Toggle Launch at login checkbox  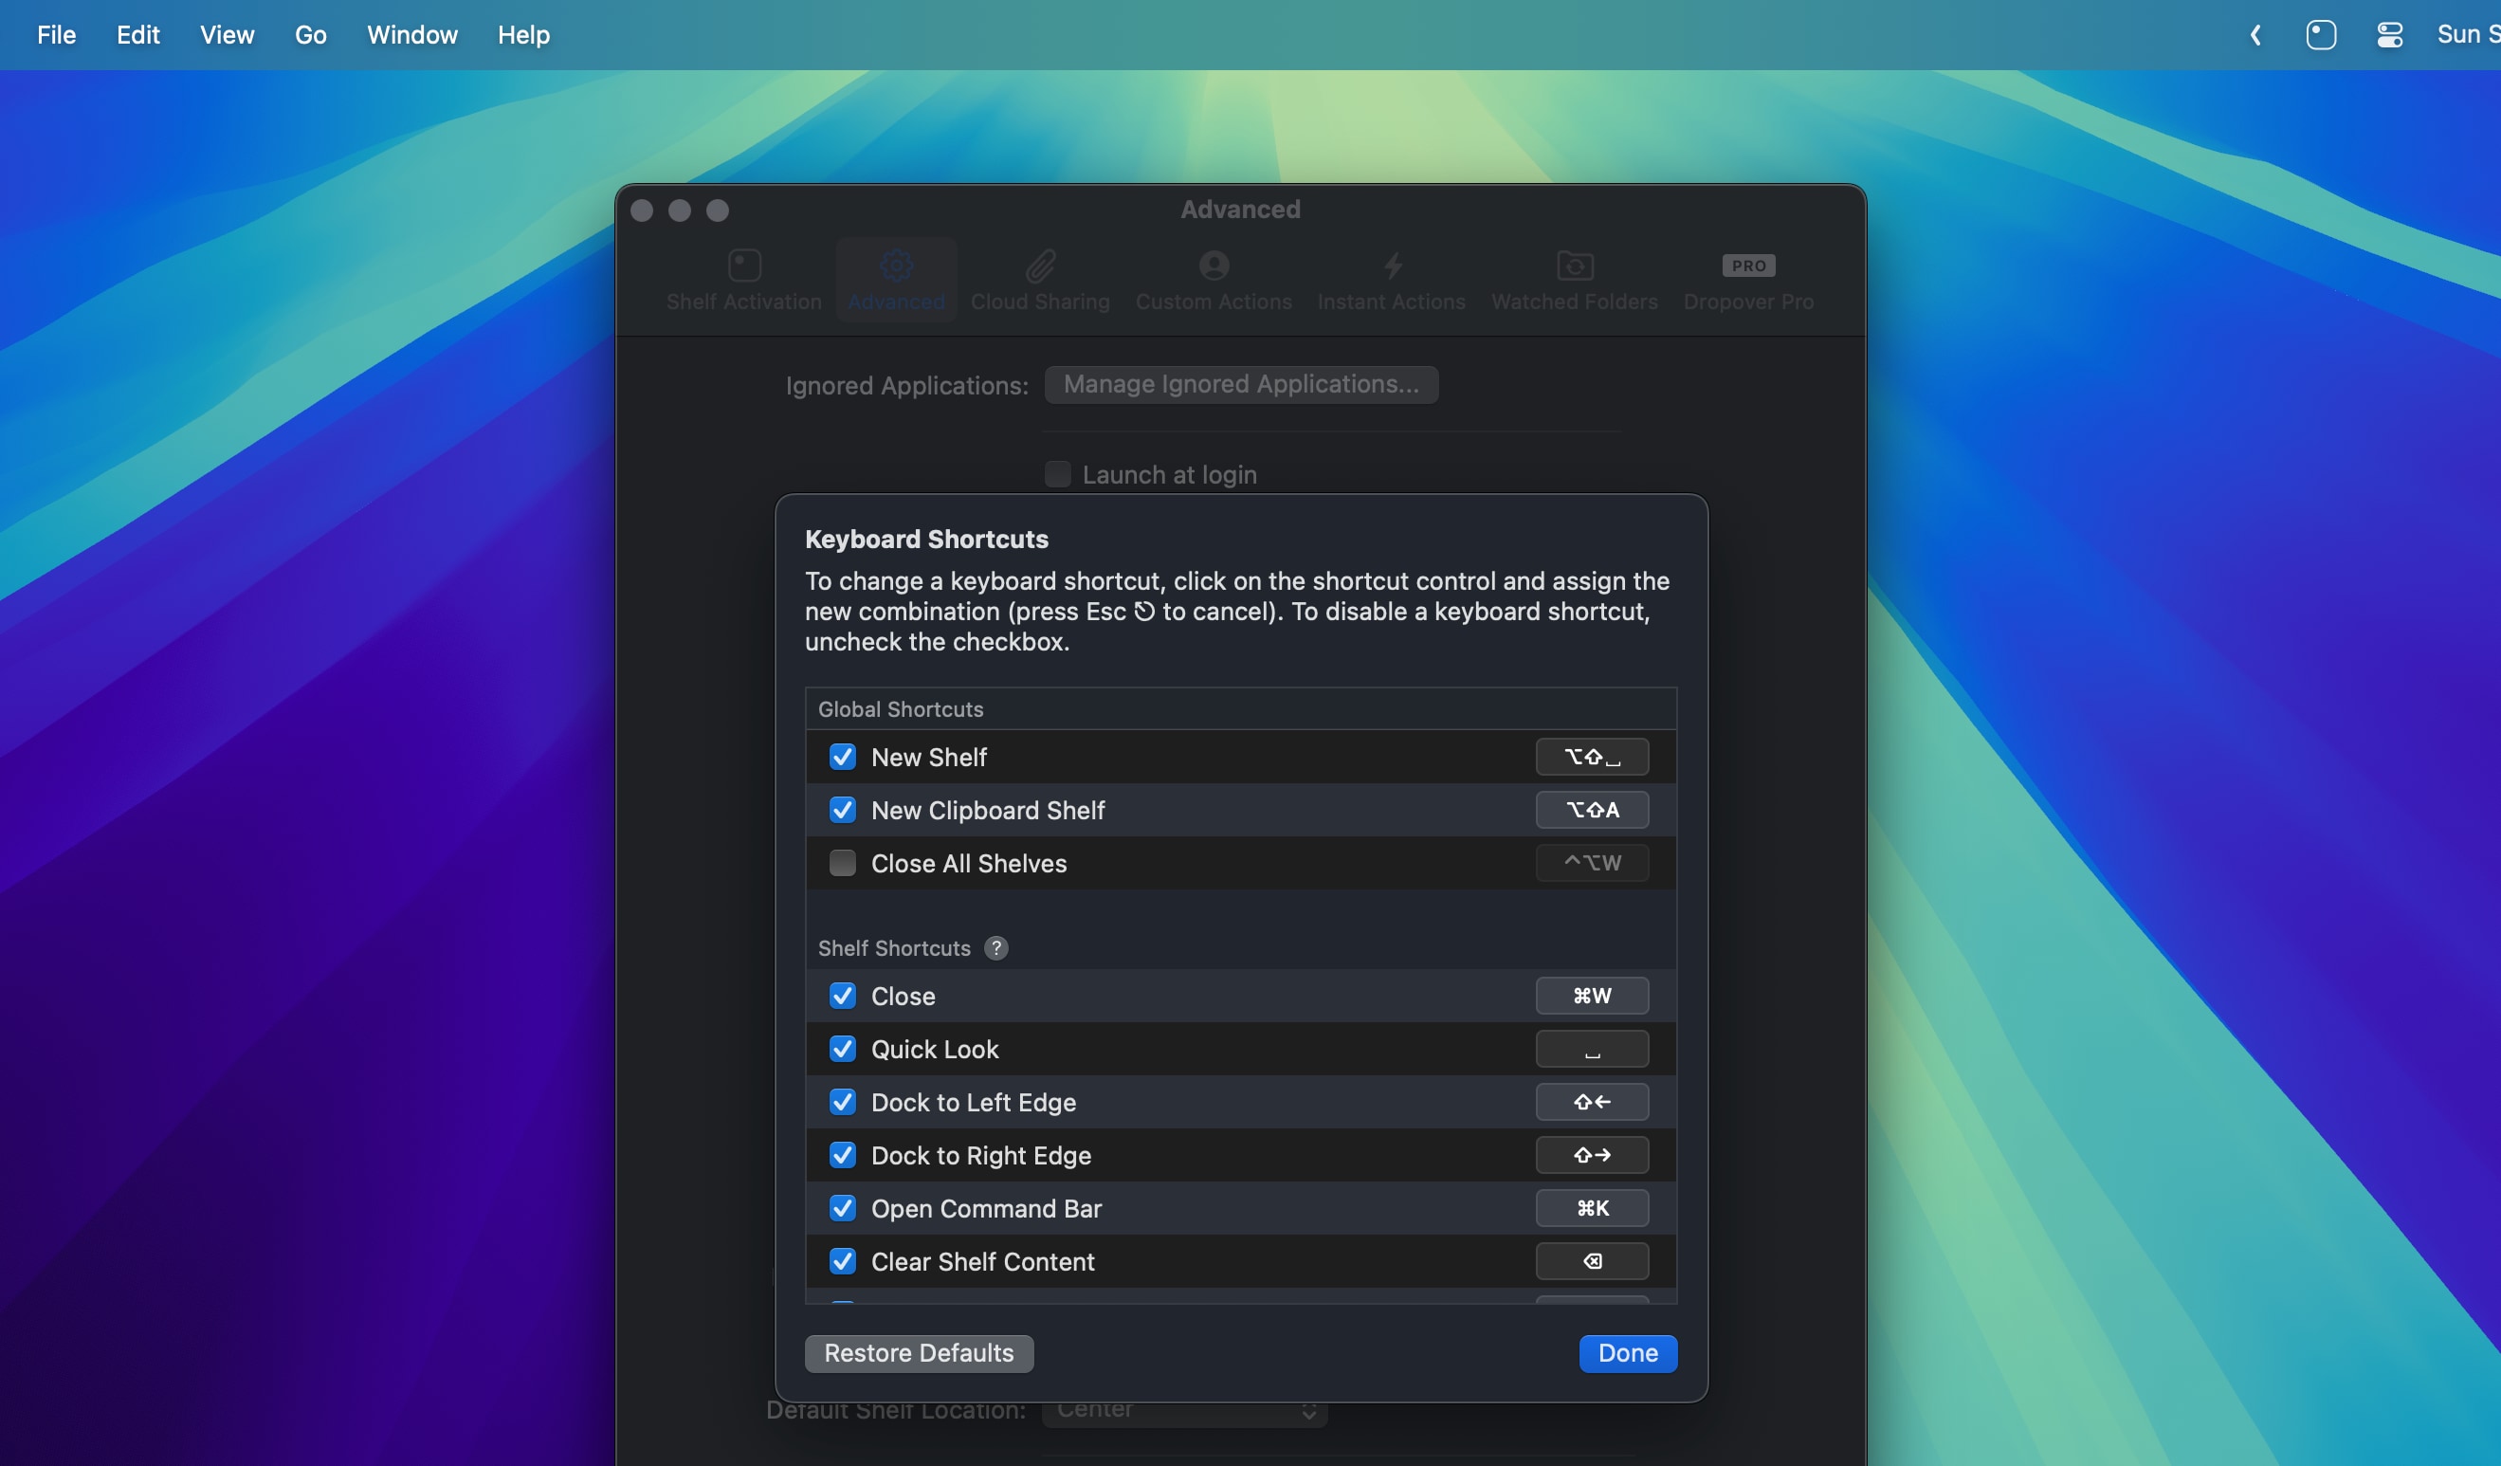coord(1057,473)
